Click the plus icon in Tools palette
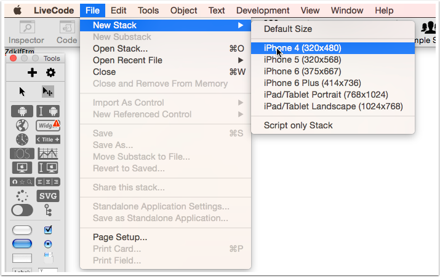The image size is (440, 277). click(32, 73)
